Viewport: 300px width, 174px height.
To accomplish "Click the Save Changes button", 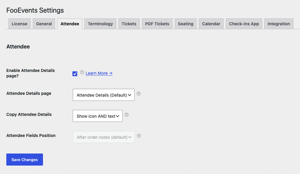I will point(24,160).
